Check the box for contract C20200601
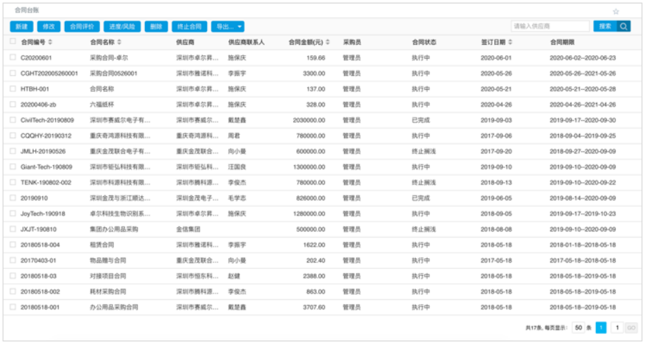Viewport: 645px width, 344px height. tap(13, 58)
